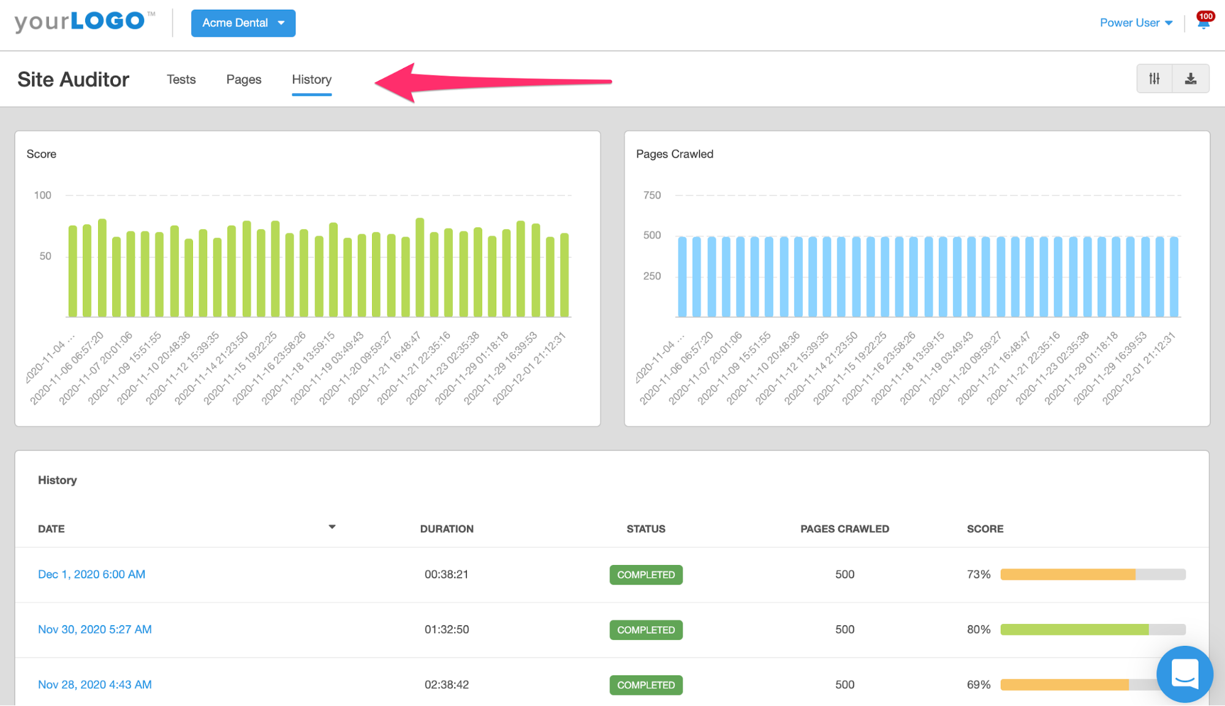Image resolution: width=1225 pixels, height=706 pixels.
Task: Select duration 02:38:42
Action: coord(447,685)
